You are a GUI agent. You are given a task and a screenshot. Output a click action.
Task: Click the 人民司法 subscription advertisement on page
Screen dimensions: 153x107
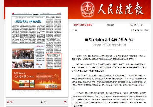pyautogui.click(x=36, y=80)
